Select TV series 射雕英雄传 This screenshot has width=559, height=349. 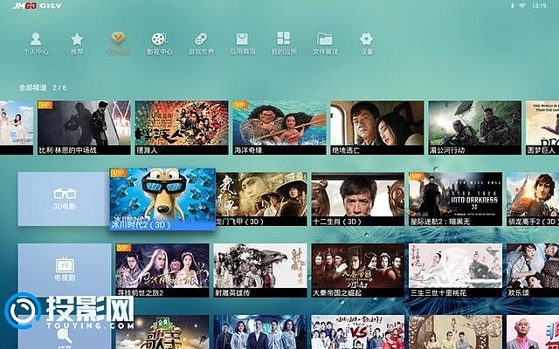[260, 270]
